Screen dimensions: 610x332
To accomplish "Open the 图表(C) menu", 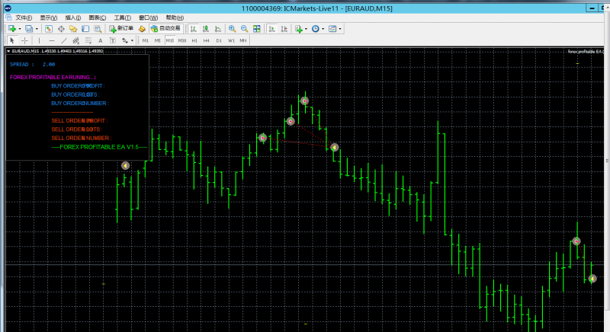I will (x=98, y=18).
